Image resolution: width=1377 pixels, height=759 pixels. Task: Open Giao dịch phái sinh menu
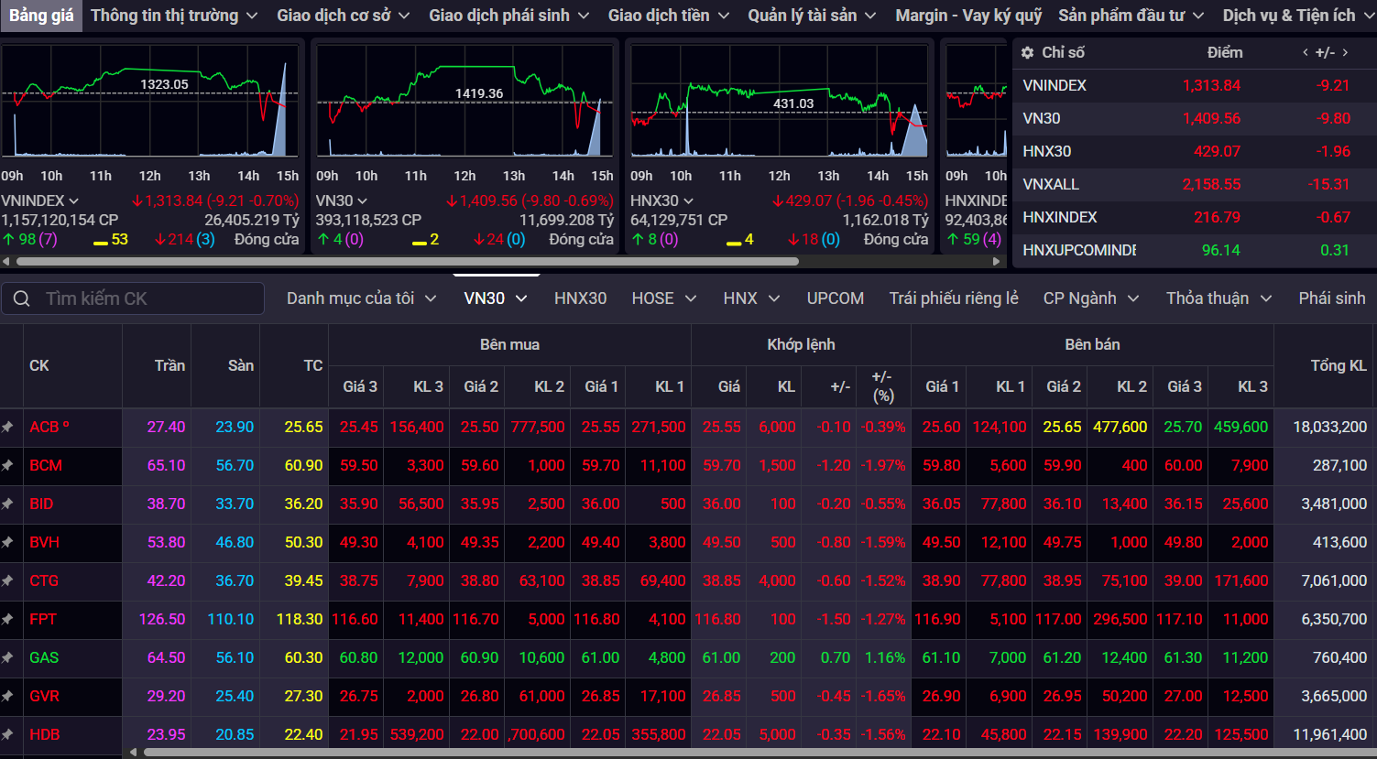(508, 16)
